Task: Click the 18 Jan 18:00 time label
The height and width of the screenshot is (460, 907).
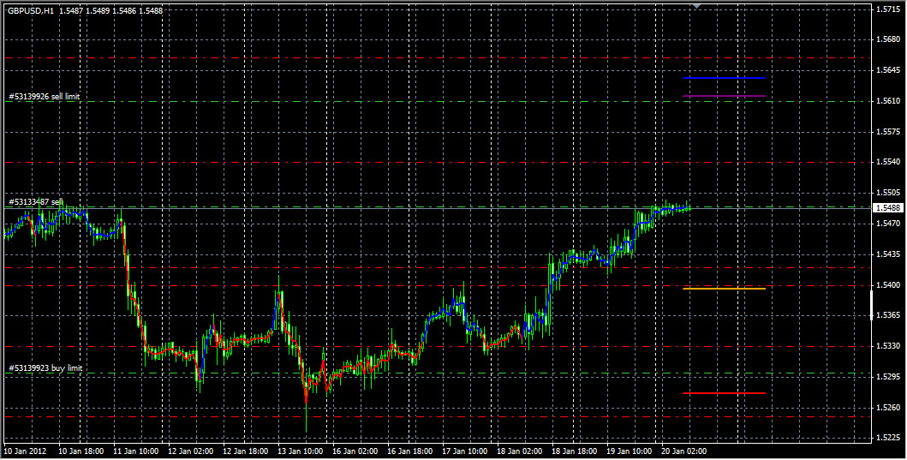Action: (x=575, y=451)
